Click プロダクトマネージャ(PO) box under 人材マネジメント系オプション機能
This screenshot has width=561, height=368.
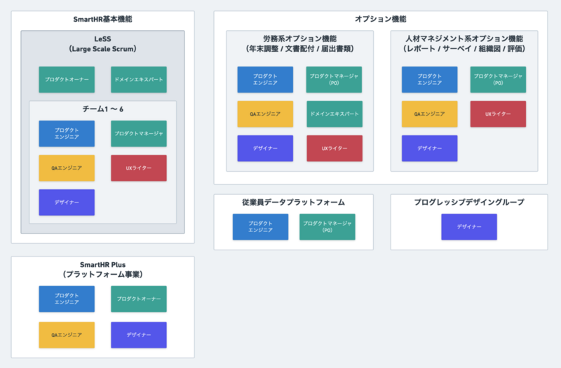pyautogui.click(x=498, y=79)
